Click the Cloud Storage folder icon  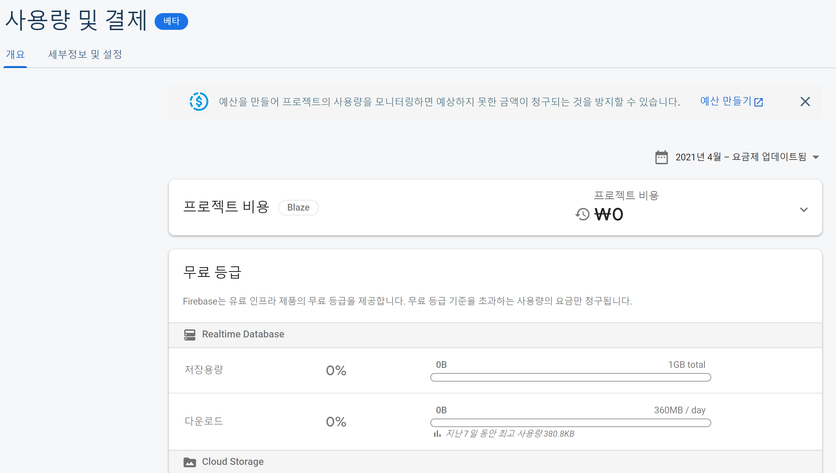coord(190,462)
